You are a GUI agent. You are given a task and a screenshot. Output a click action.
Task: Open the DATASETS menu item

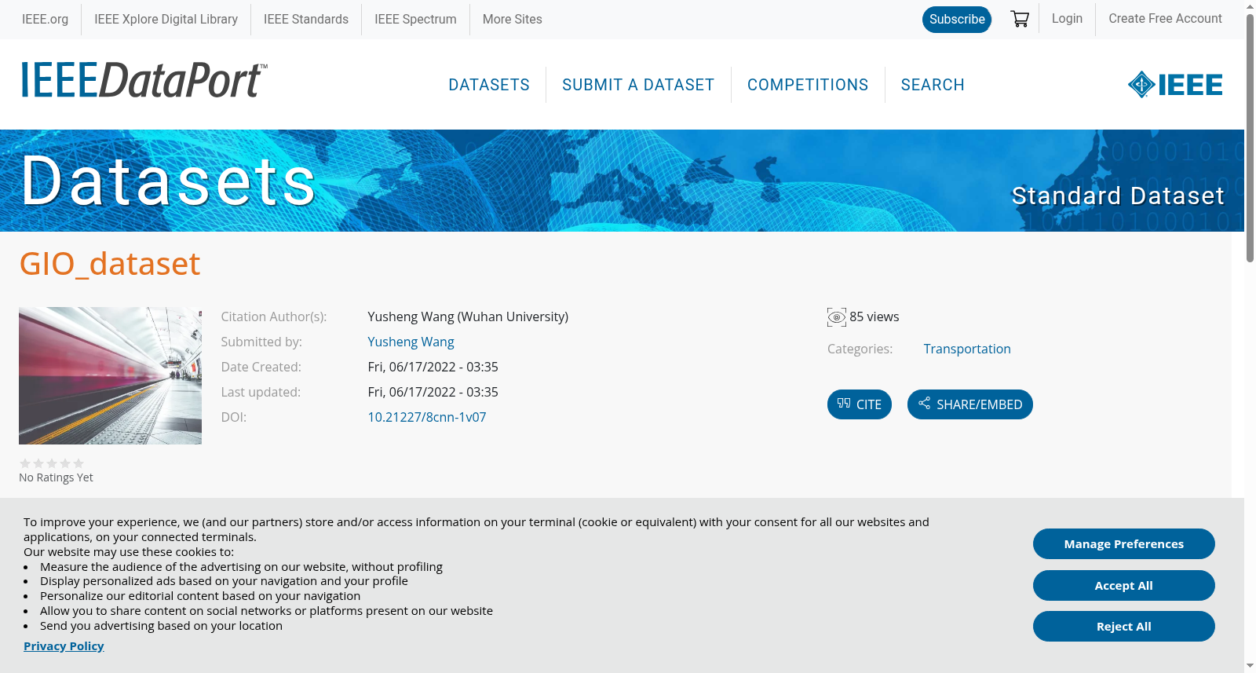489,85
